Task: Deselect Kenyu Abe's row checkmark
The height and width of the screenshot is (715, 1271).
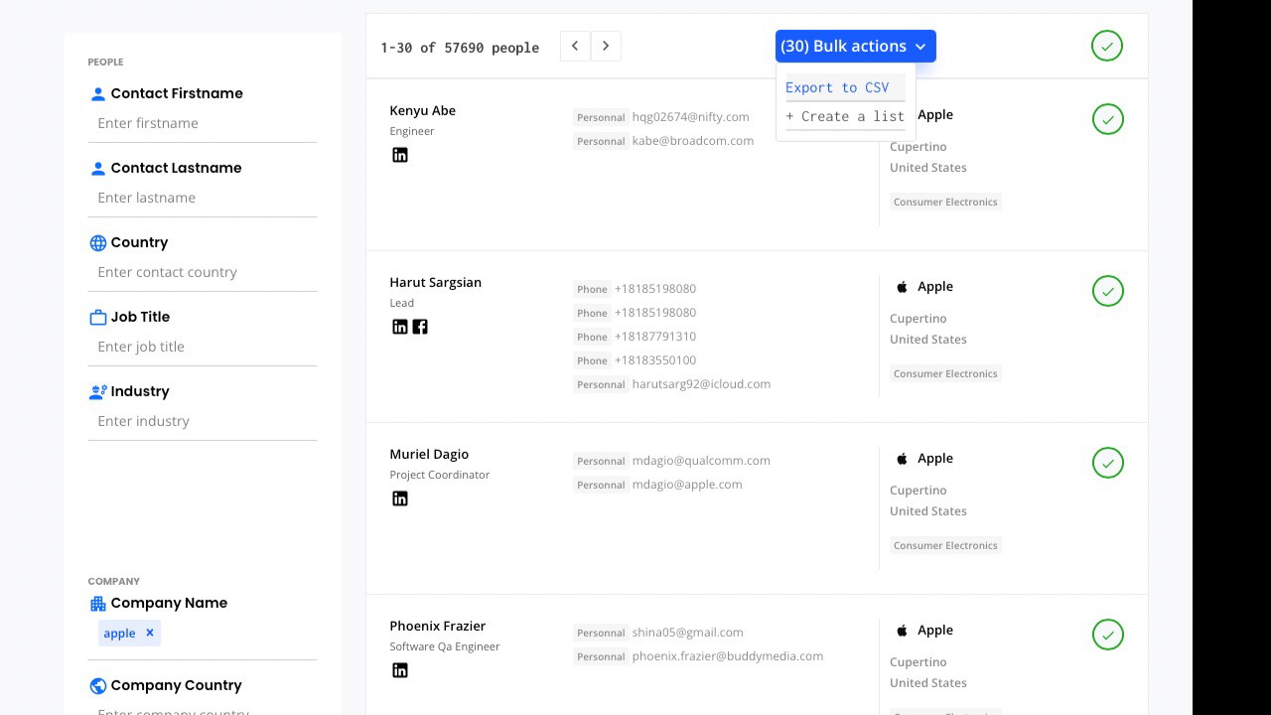Action: tap(1108, 119)
